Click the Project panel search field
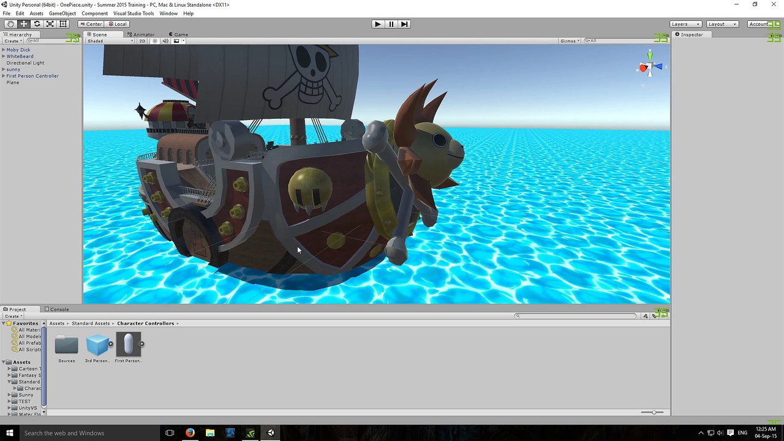This screenshot has width=784, height=441. [576, 316]
